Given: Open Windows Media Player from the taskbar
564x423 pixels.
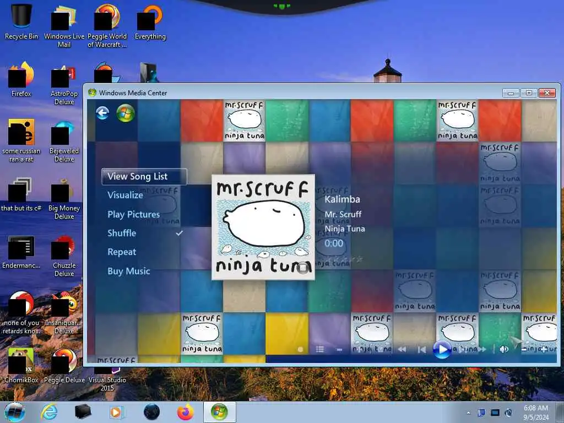Looking at the screenshot, I should click(x=116, y=412).
